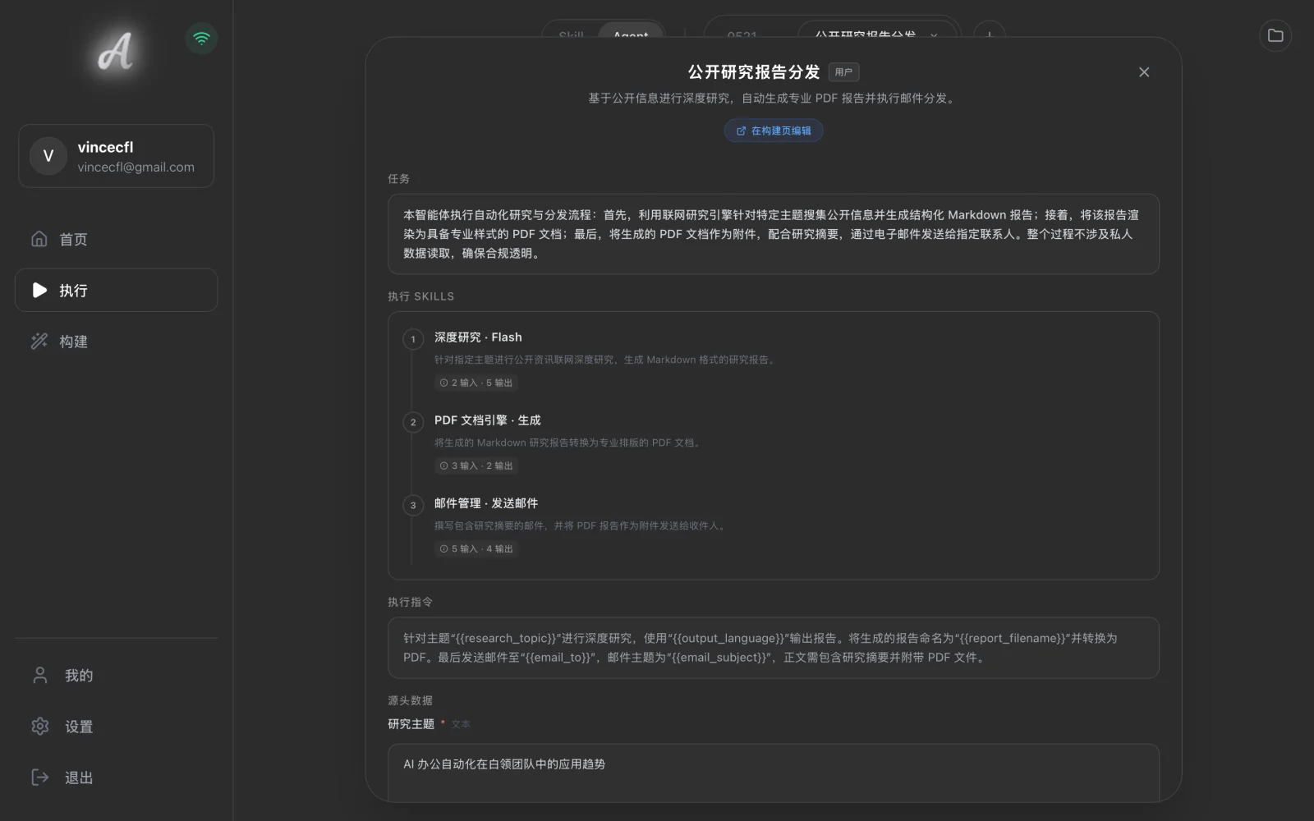Click the 研究主题 input field
Image resolution: width=1314 pixels, height=821 pixels.
774,773
